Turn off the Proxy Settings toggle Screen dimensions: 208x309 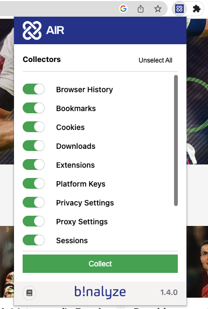[x=33, y=221]
